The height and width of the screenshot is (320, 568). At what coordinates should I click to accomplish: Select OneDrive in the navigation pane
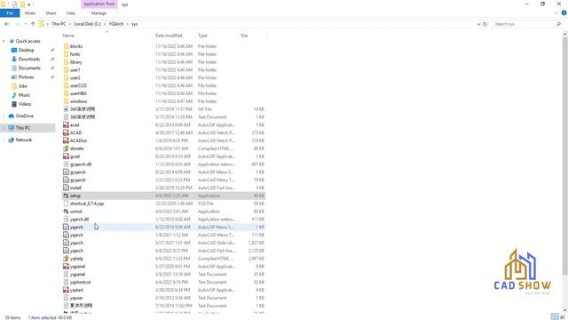click(24, 116)
